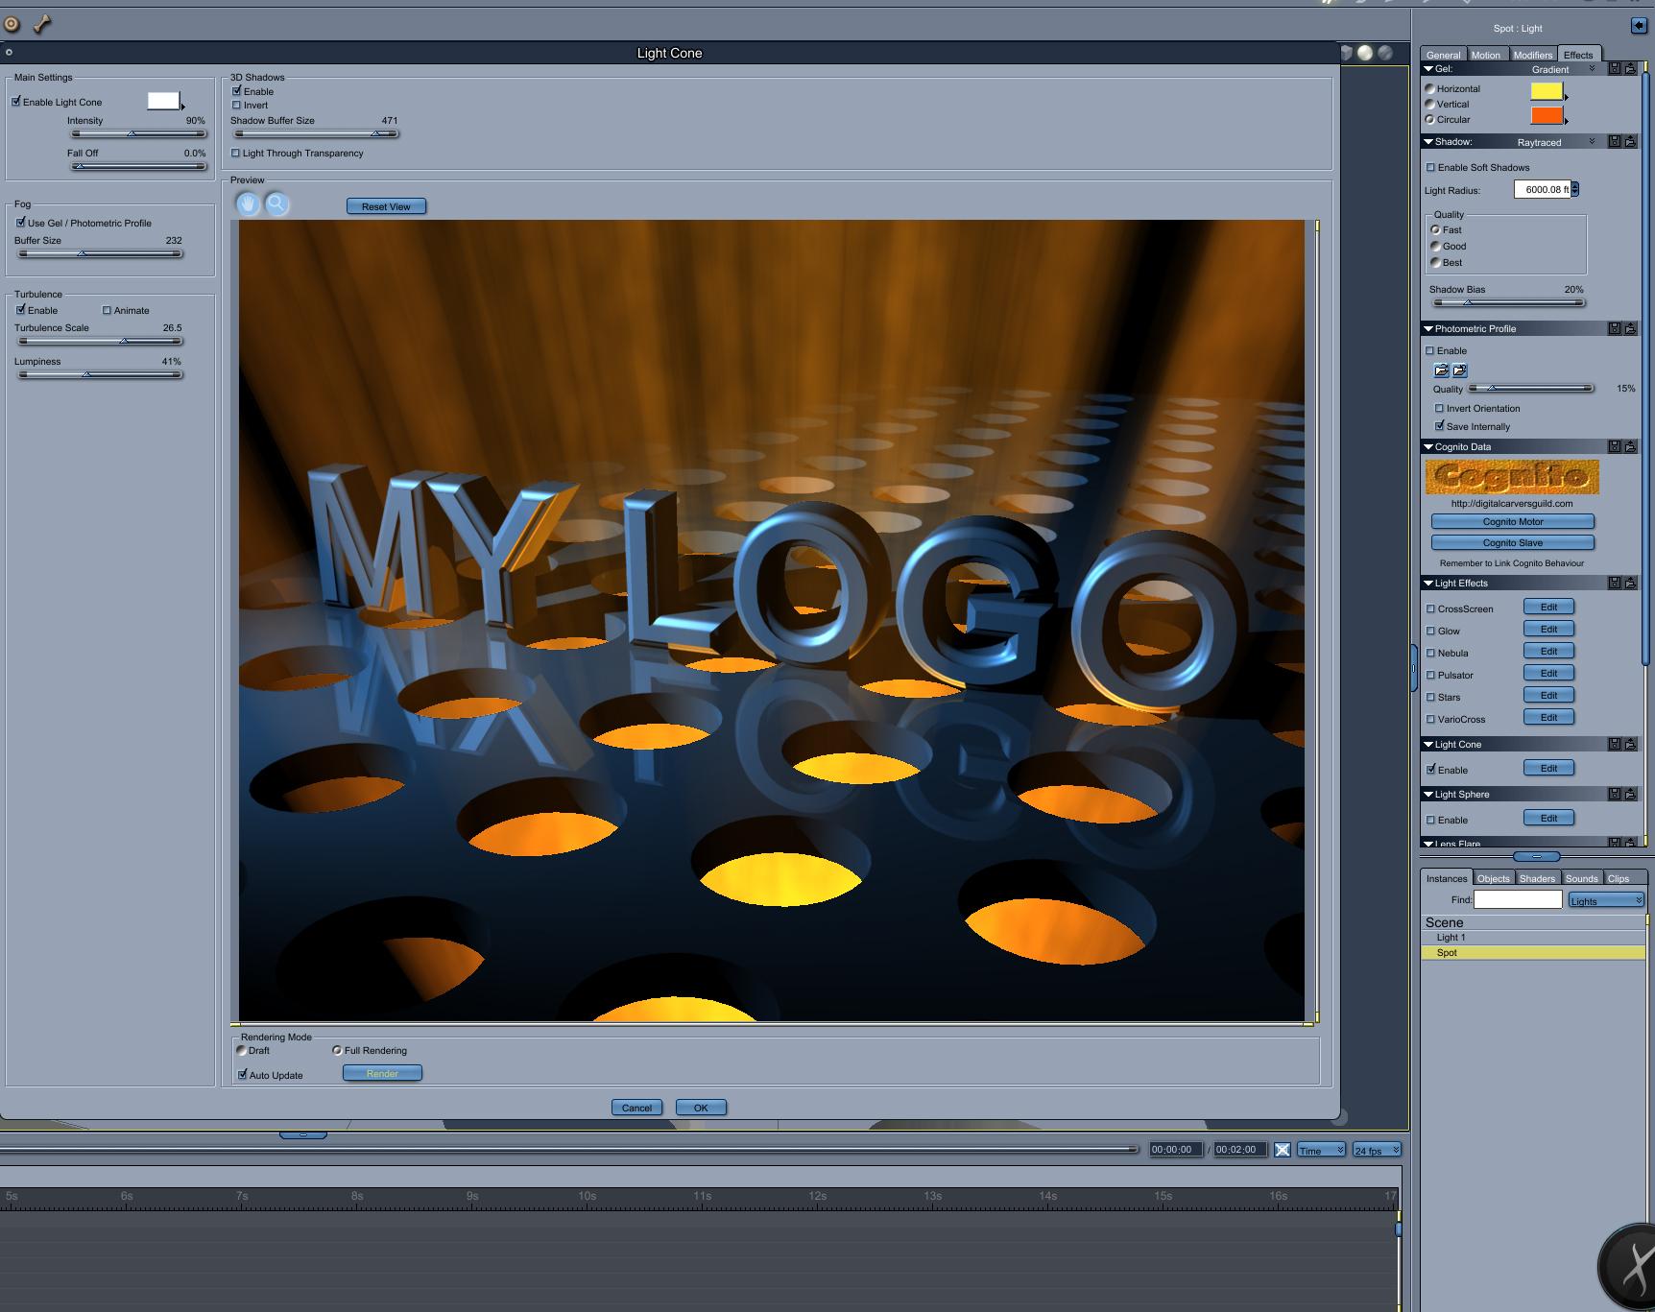Enable the Glow light effect
Image resolution: width=1655 pixels, height=1312 pixels.
pyautogui.click(x=1430, y=631)
